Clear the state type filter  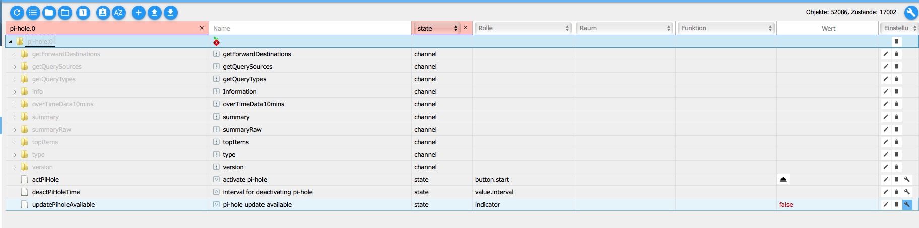point(465,28)
